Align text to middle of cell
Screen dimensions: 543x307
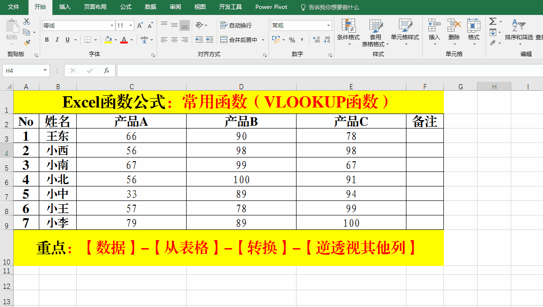(174, 25)
